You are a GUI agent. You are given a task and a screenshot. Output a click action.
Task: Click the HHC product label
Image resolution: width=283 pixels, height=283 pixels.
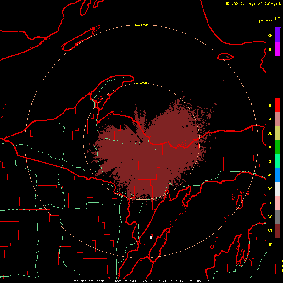click(x=276, y=19)
